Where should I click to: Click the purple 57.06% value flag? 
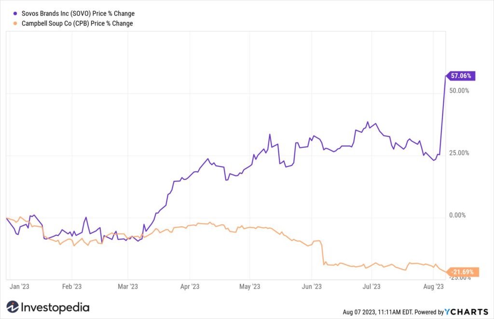(x=460, y=76)
